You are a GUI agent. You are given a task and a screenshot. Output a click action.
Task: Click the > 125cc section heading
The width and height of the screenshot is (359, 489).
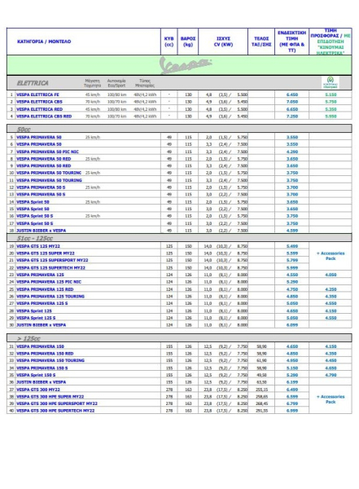[x=28, y=338]
